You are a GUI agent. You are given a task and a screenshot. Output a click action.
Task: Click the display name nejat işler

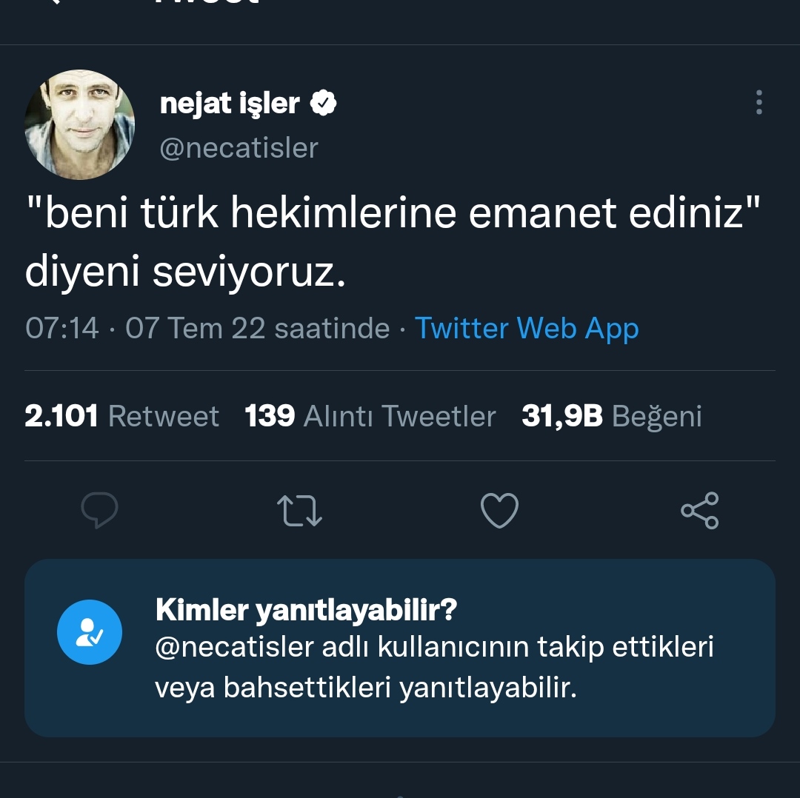coord(230,104)
